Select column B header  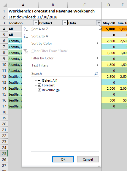pos(53,5)
